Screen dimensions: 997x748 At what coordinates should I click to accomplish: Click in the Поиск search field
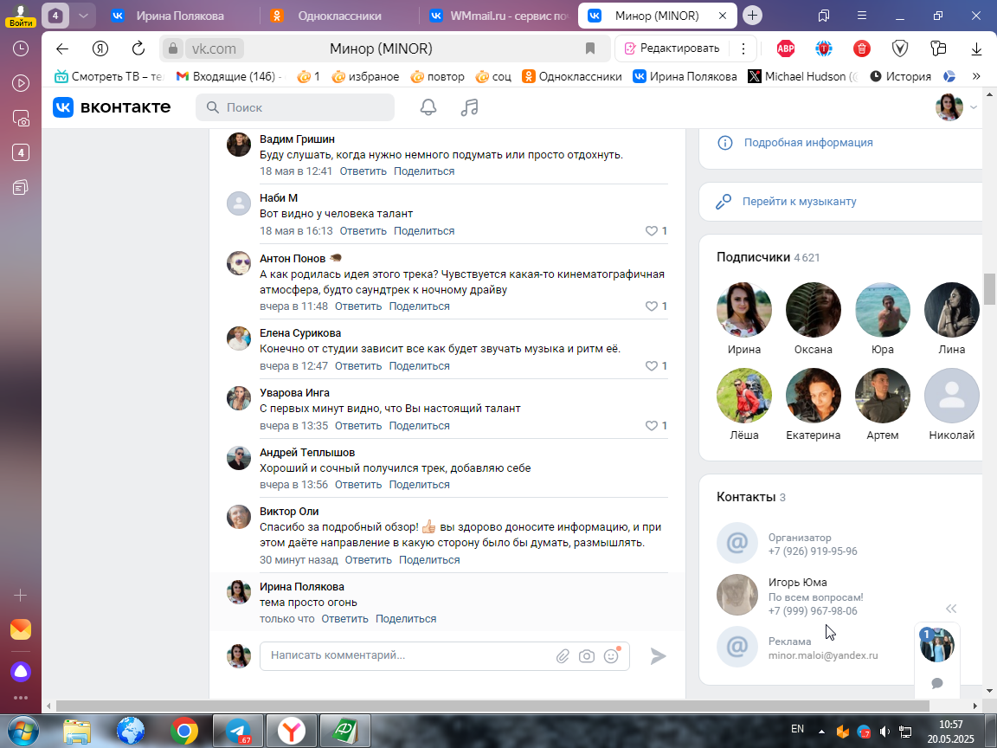click(295, 107)
